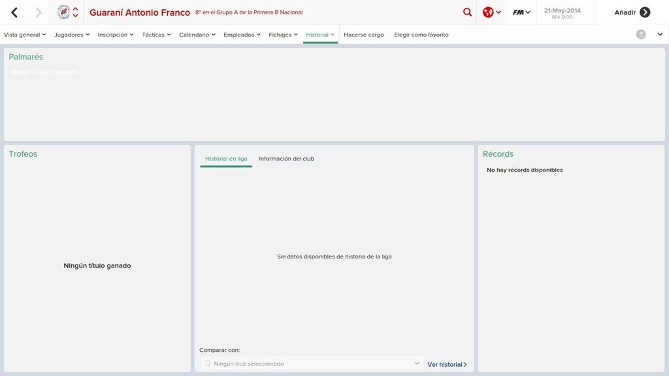
Task: Expand the chevron next to help icon
Action: click(660, 35)
